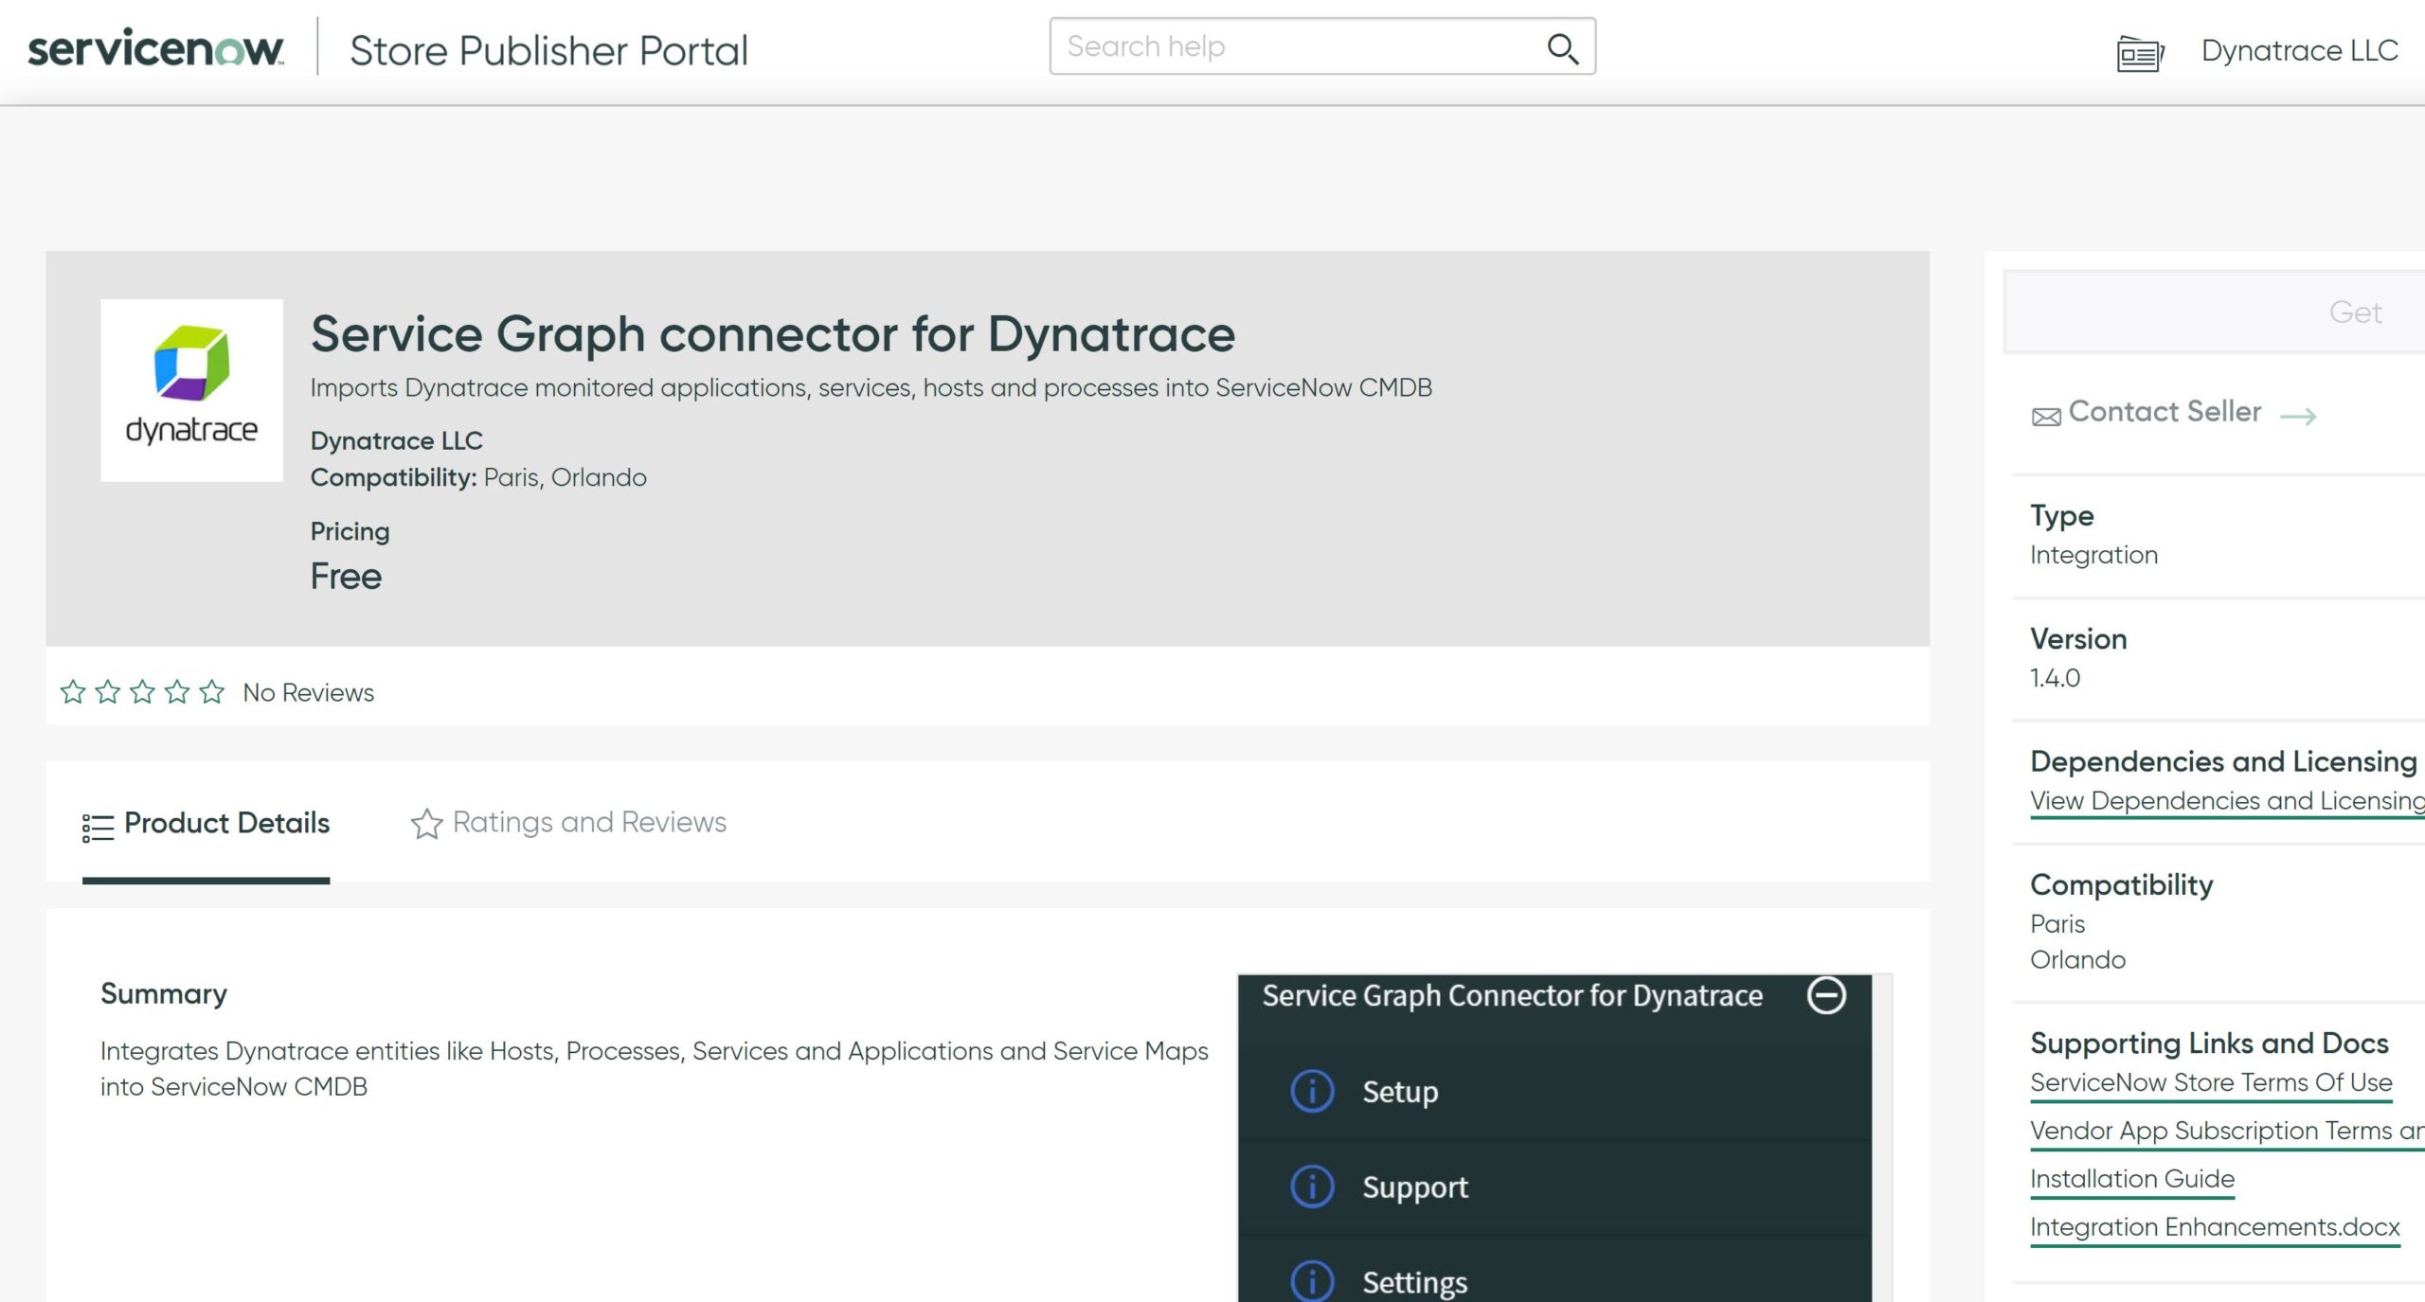Focus the Search help field
The image size is (2425, 1302).
point(1322,46)
